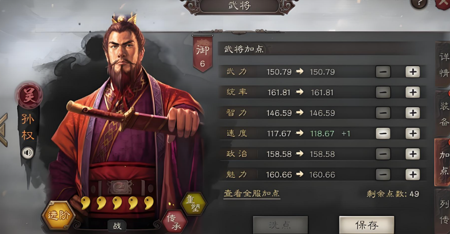
Task: Add a point to 统率
Action: click(413, 92)
